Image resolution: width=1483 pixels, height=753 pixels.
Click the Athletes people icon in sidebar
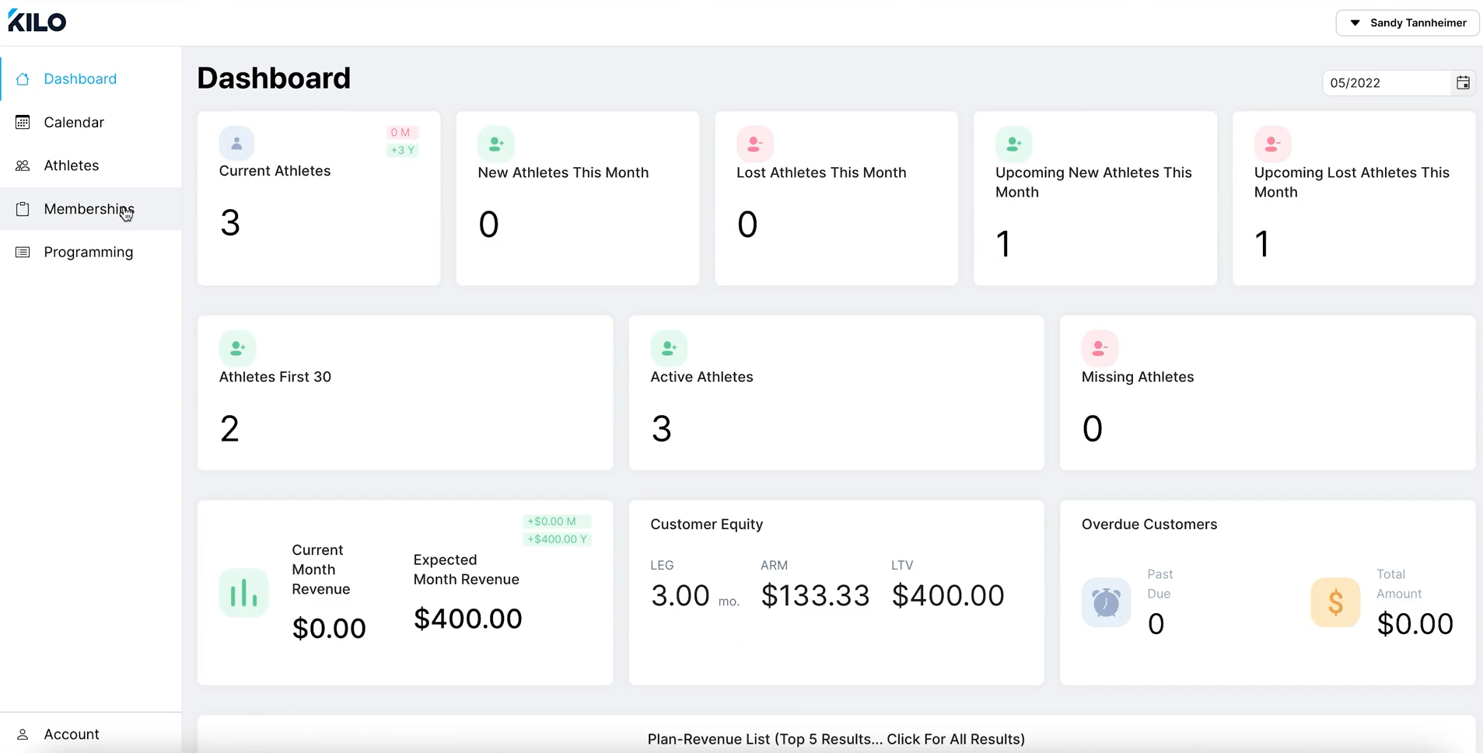point(23,165)
